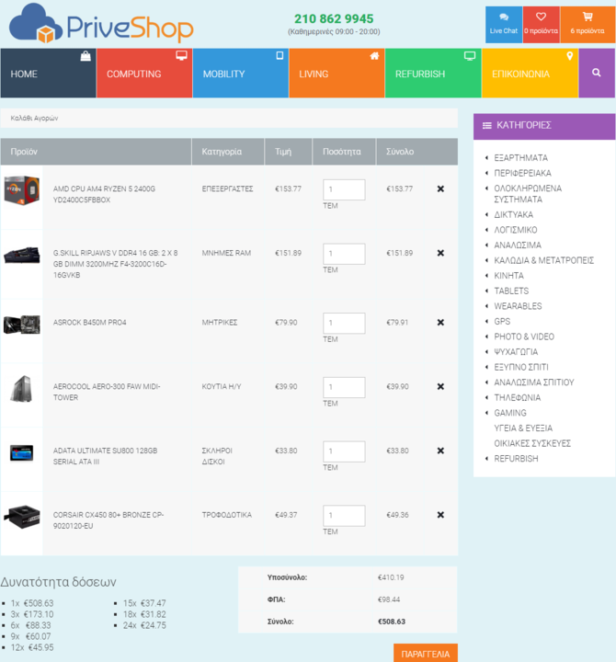Image resolution: width=616 pixels, height=662 pixels.
Task: Select ΑΝΑΛΩΣΙΜΑ ΣΠΙΤΙΟΥ category
Action: [534, 382]
